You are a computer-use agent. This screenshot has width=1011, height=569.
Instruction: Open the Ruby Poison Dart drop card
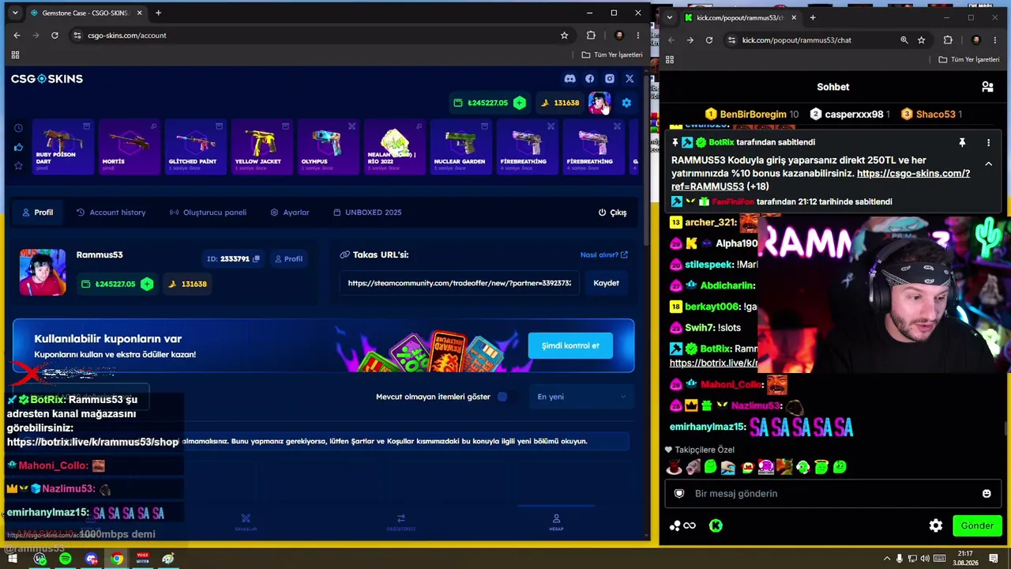click(x=62, y=147)
